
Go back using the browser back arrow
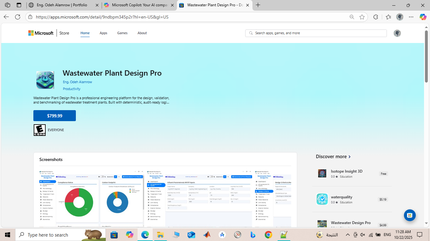point(6,17)
